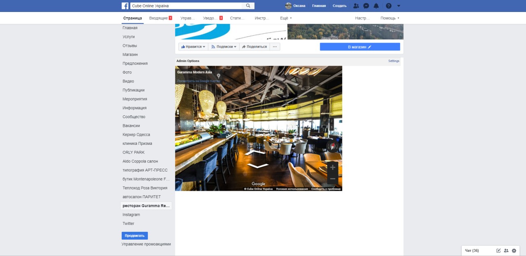Open the Управ… tab

tap(187, 18)
